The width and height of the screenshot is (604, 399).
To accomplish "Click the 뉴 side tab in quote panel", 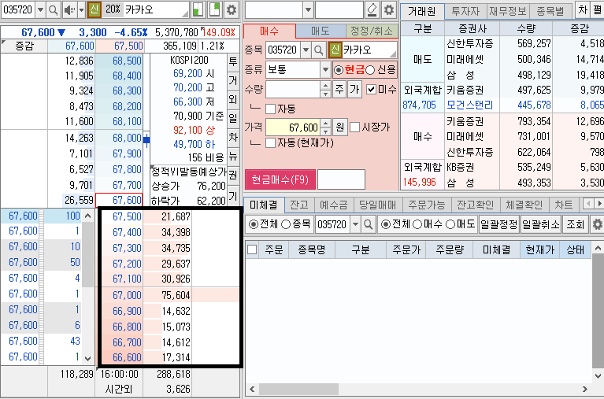I will point(233,157).
